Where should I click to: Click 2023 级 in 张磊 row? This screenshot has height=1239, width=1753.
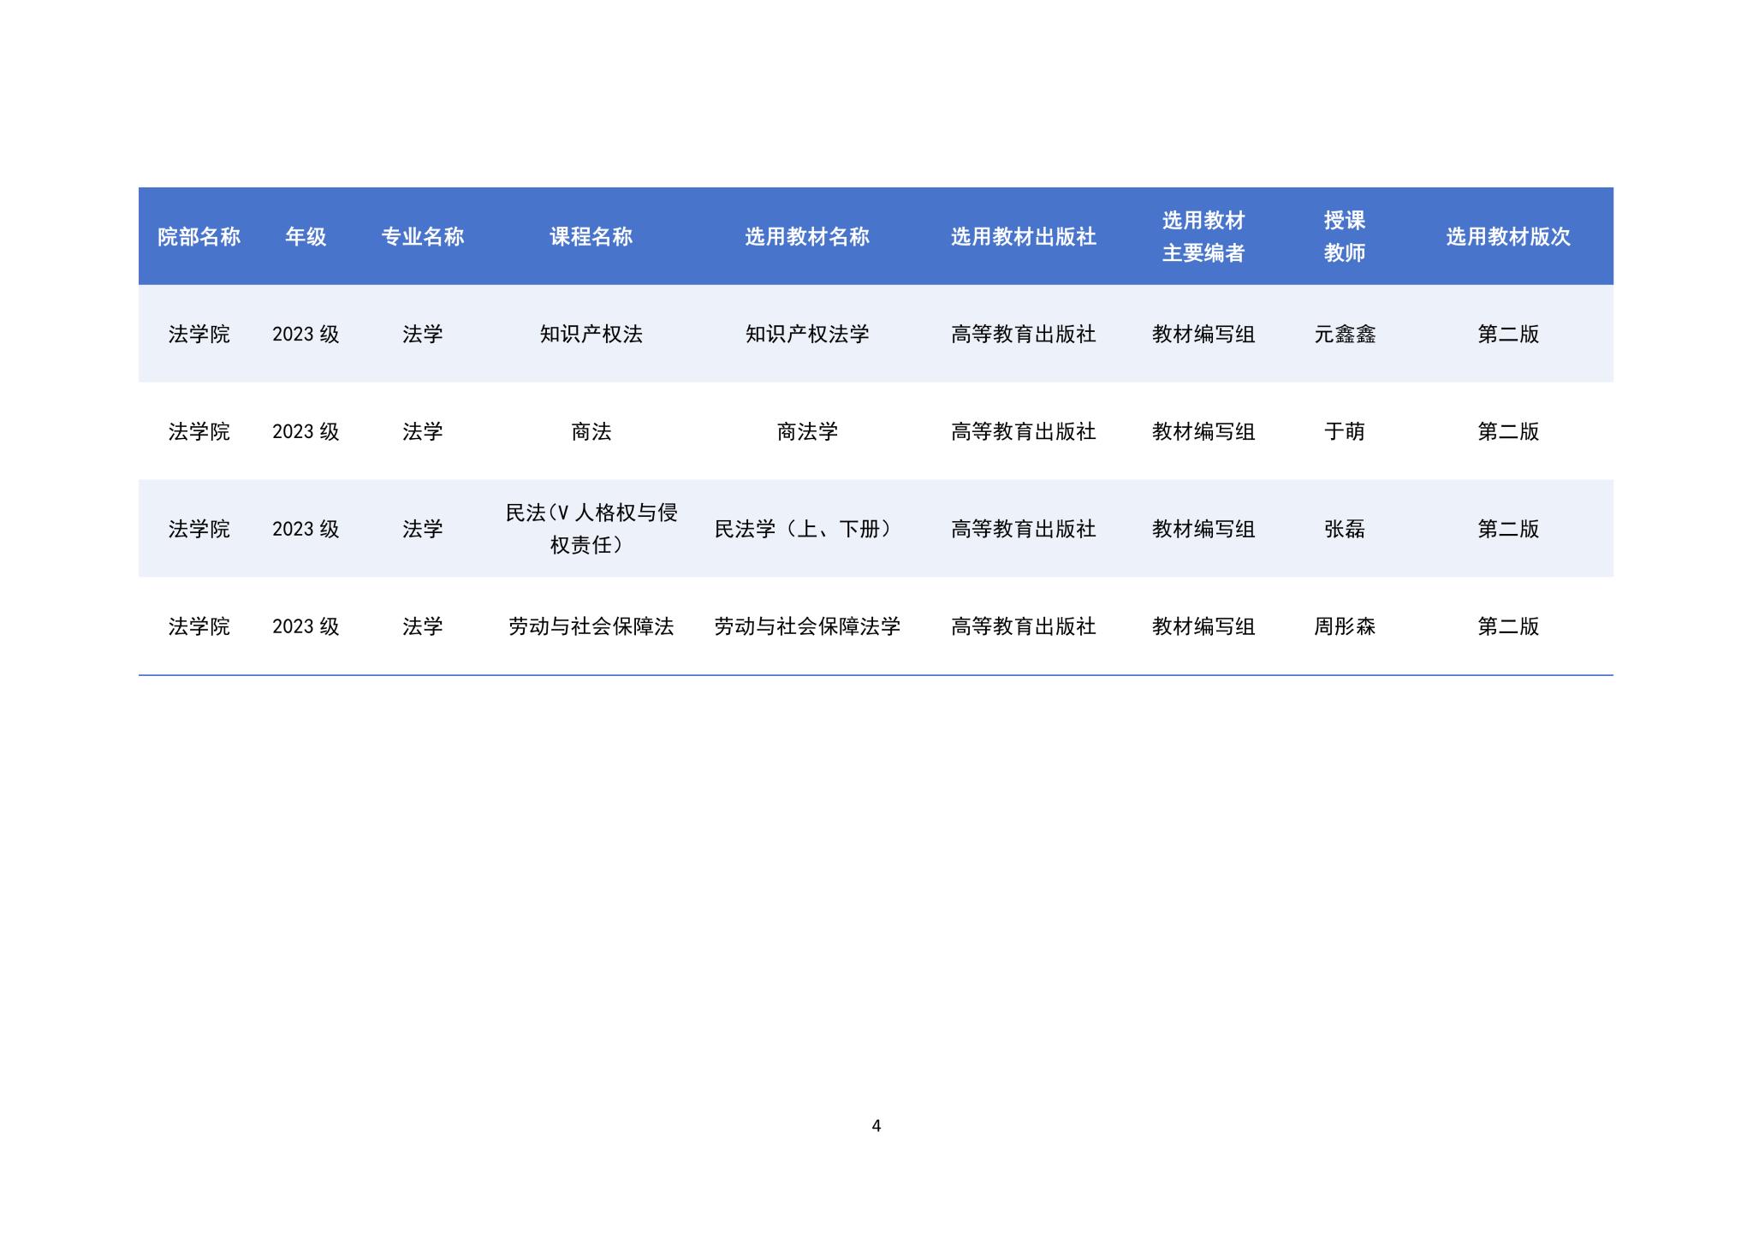(x=306, y=530)
